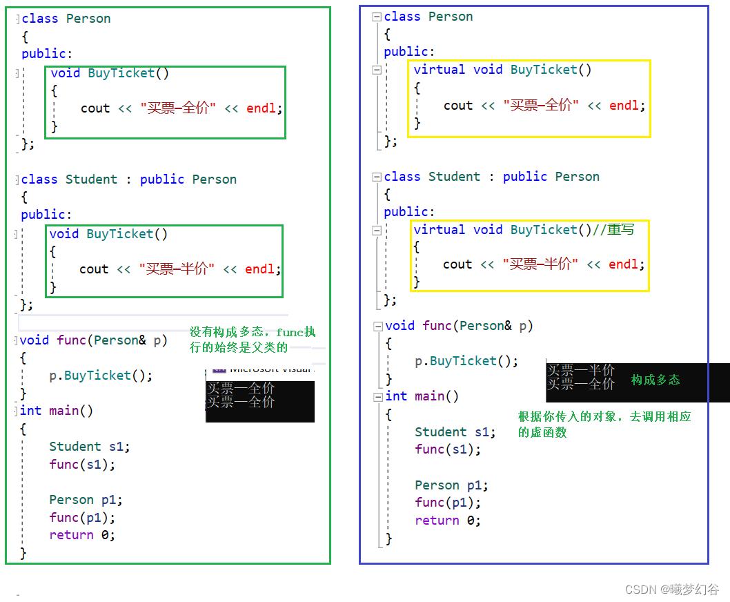Click 'endl' in the non-virtual Student BuyTicket
This screenshot has width=730, height=602.
260,269
